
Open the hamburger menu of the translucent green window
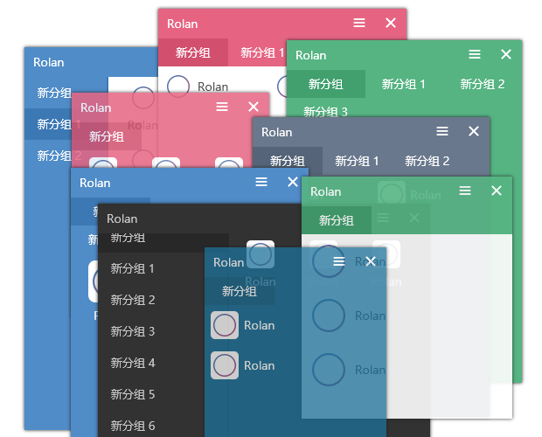(465, 191)
